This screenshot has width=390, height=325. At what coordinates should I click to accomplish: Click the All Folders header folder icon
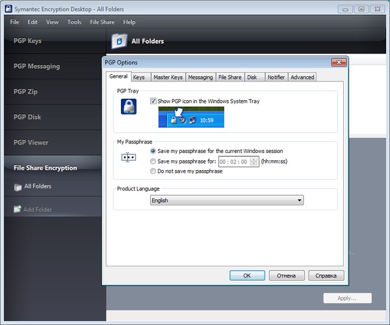(x=118, y=42)
